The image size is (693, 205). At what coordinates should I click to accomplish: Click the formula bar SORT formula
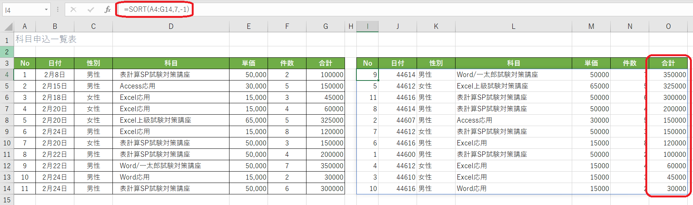pos(156,9)
